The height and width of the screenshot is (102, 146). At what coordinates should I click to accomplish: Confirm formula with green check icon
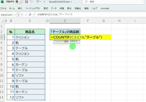26,14
